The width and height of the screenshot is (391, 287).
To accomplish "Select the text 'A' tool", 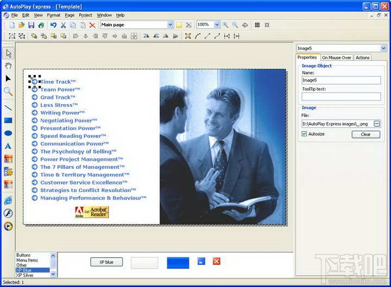I will pyautogui.click(x=8, y=146).
